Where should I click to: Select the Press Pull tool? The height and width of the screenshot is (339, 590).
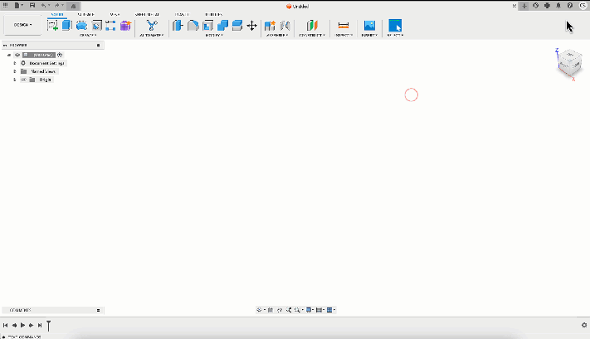coord(178,26)
